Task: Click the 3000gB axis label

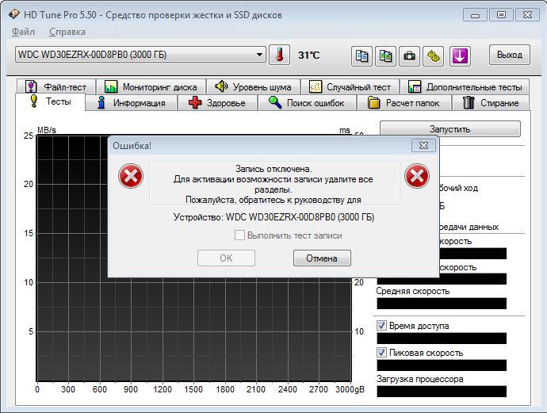Action: pos(350,389)
